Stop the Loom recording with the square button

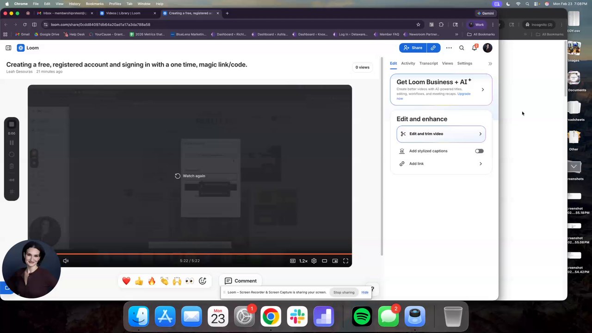12,124
